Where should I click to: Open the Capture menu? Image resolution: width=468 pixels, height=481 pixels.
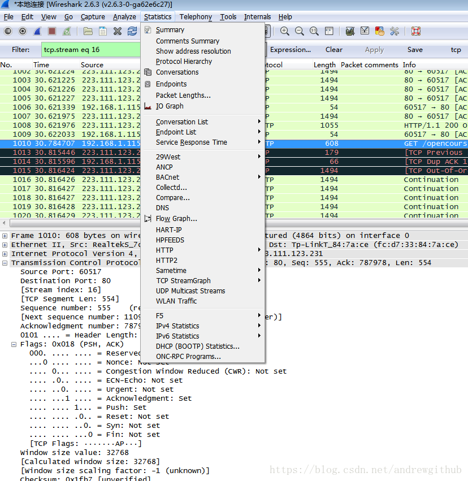pyautogui.click(x=93, y=17)
